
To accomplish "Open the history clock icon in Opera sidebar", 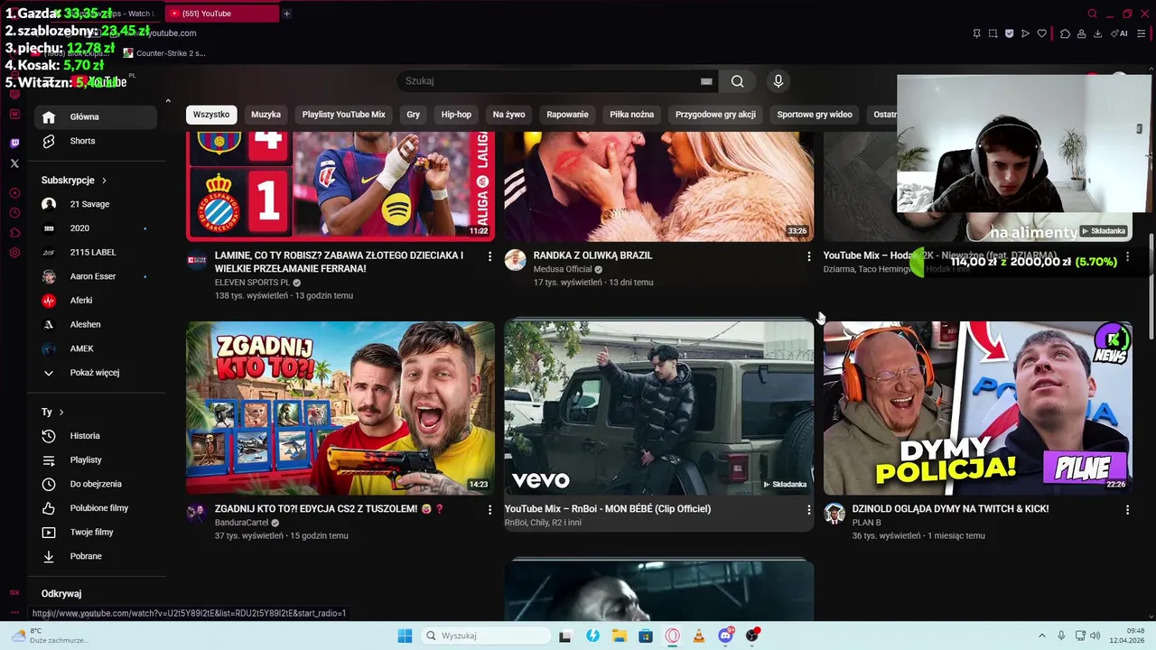I will [x=14, y=213].
